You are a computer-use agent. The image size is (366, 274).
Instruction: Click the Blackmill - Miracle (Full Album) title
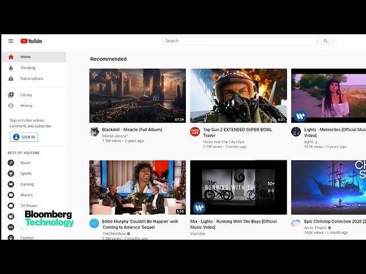(132, 130)
